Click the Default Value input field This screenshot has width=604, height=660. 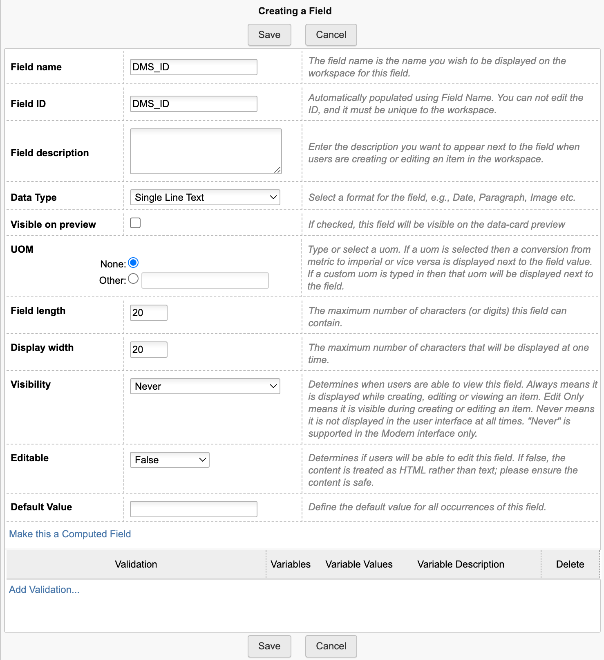(193, 509)
